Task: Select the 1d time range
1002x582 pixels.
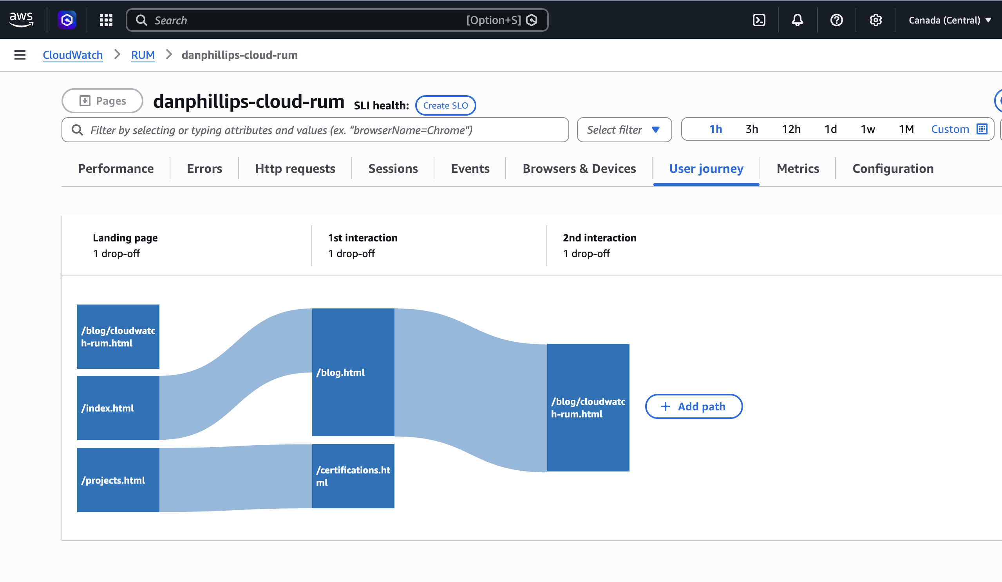Action: click(x=831, y=129)
